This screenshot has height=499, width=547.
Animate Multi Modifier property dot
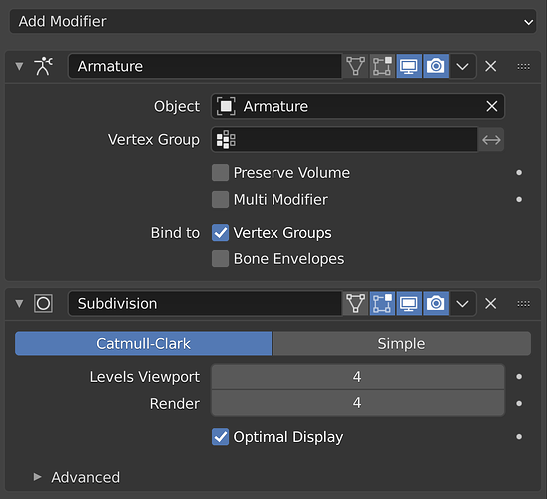click(x=519, y=200)
